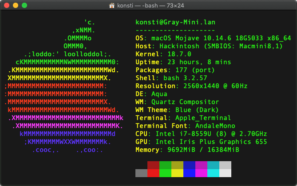Click the WM Theme value 'Blue (Dark)'
Viewport: 297px width, 186px height.
[197, 110]
